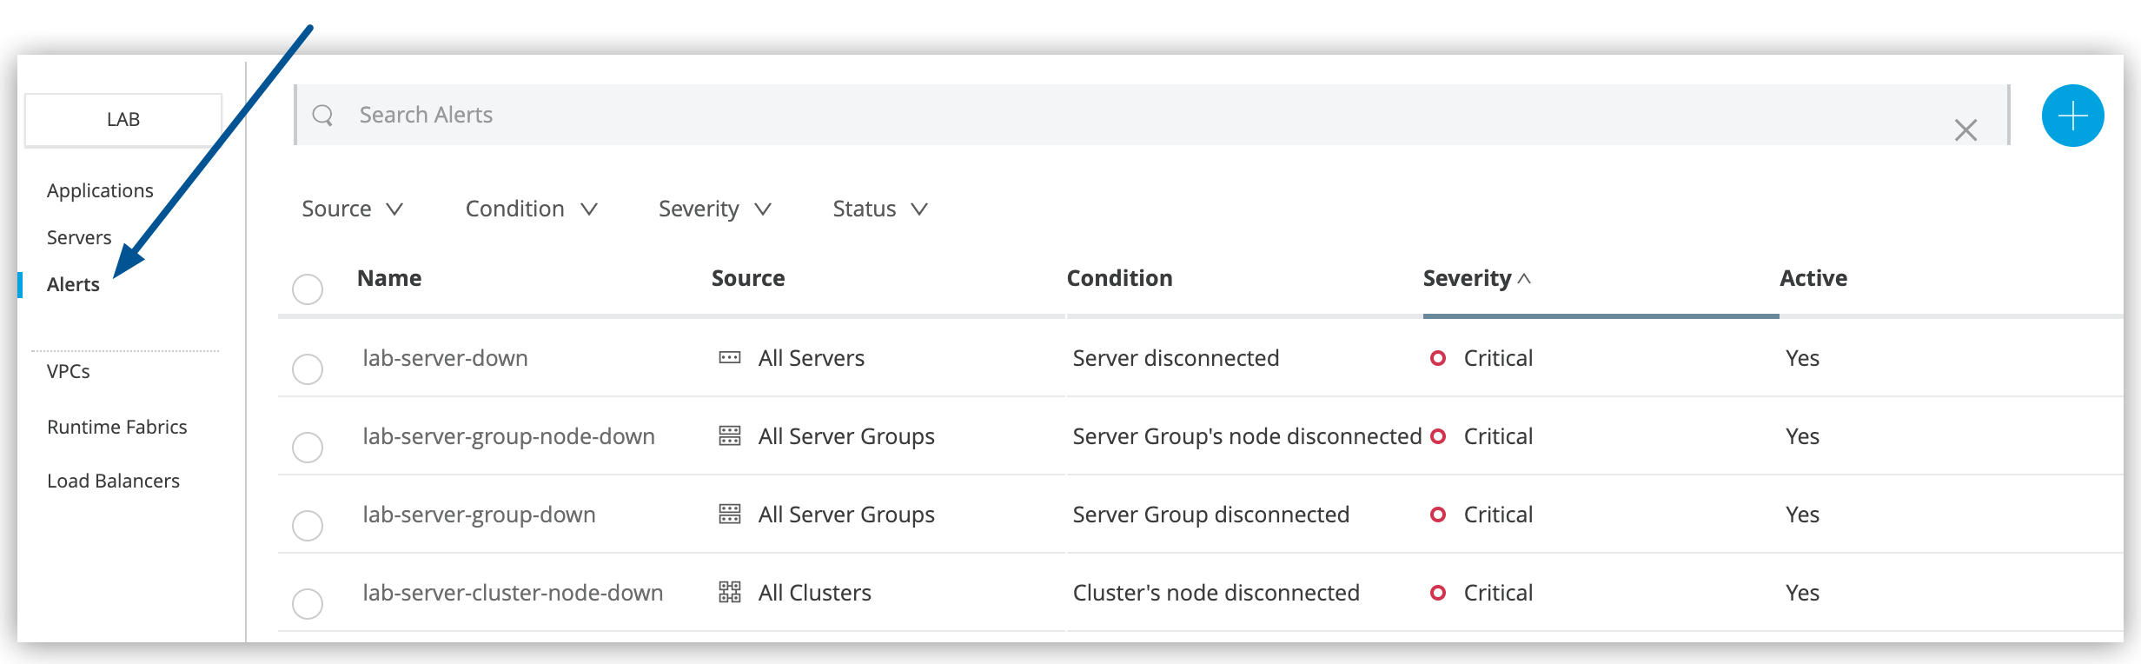
Task: Click the blue plus add alert button
Action: click(x=2072, y=116)
